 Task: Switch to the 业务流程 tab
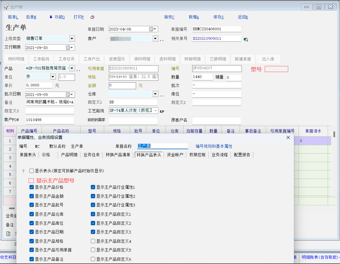point(219,155)
